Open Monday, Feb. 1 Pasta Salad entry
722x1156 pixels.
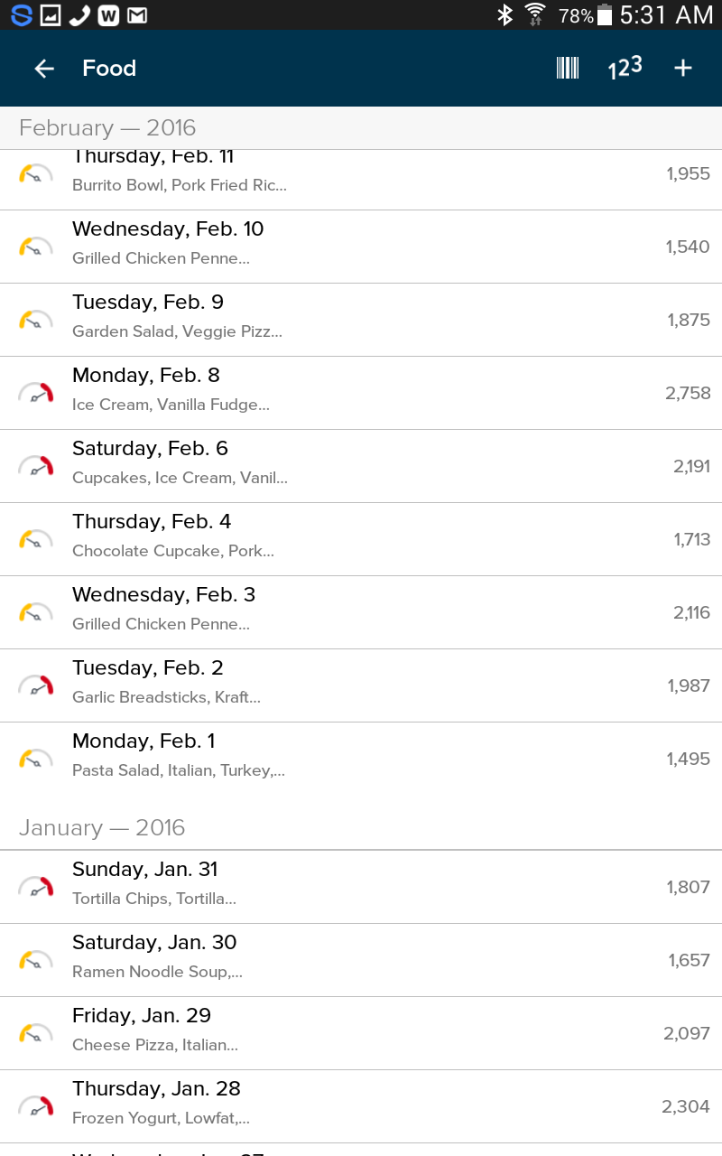(361, 759)
